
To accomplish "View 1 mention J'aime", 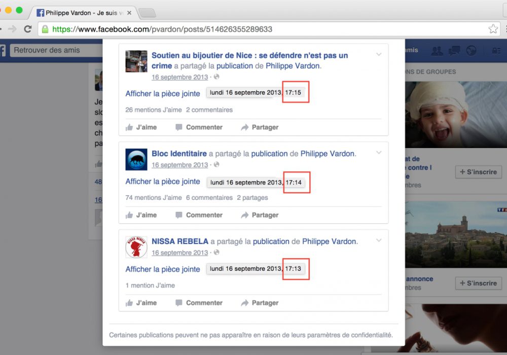I will pyautogui.click(x=150, y=286).
